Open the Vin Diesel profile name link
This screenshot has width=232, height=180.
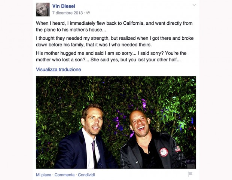click(64, 6)
